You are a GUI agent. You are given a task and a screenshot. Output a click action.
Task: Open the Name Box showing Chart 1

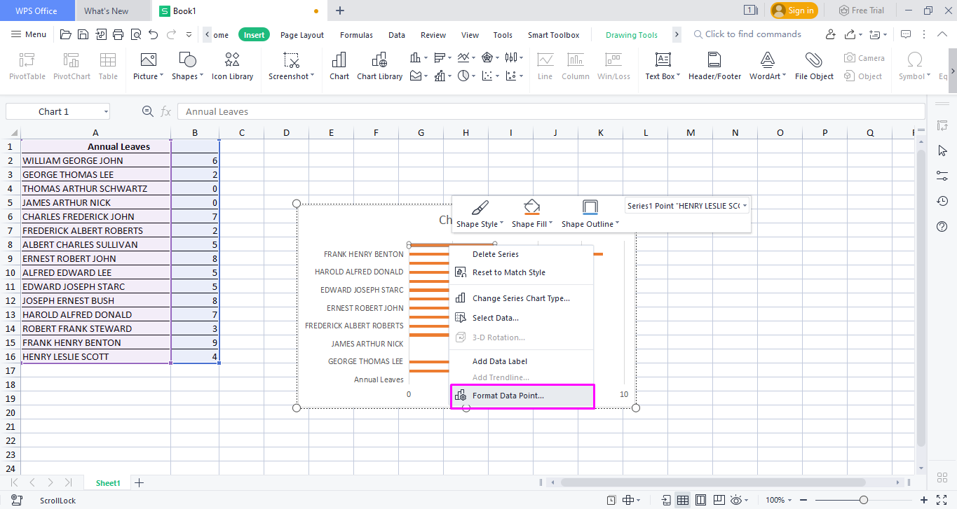click(x=57, y=111)
